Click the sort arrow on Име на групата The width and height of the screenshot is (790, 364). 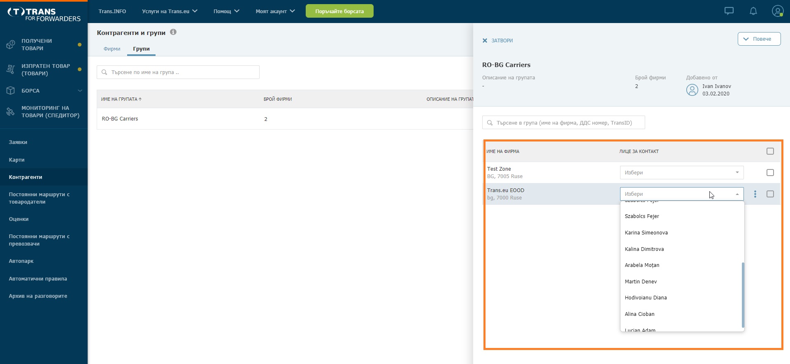coord(140,99)
